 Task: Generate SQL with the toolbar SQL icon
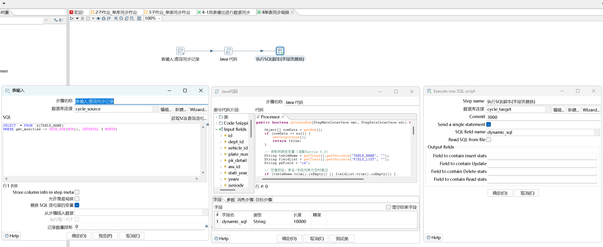127,18
